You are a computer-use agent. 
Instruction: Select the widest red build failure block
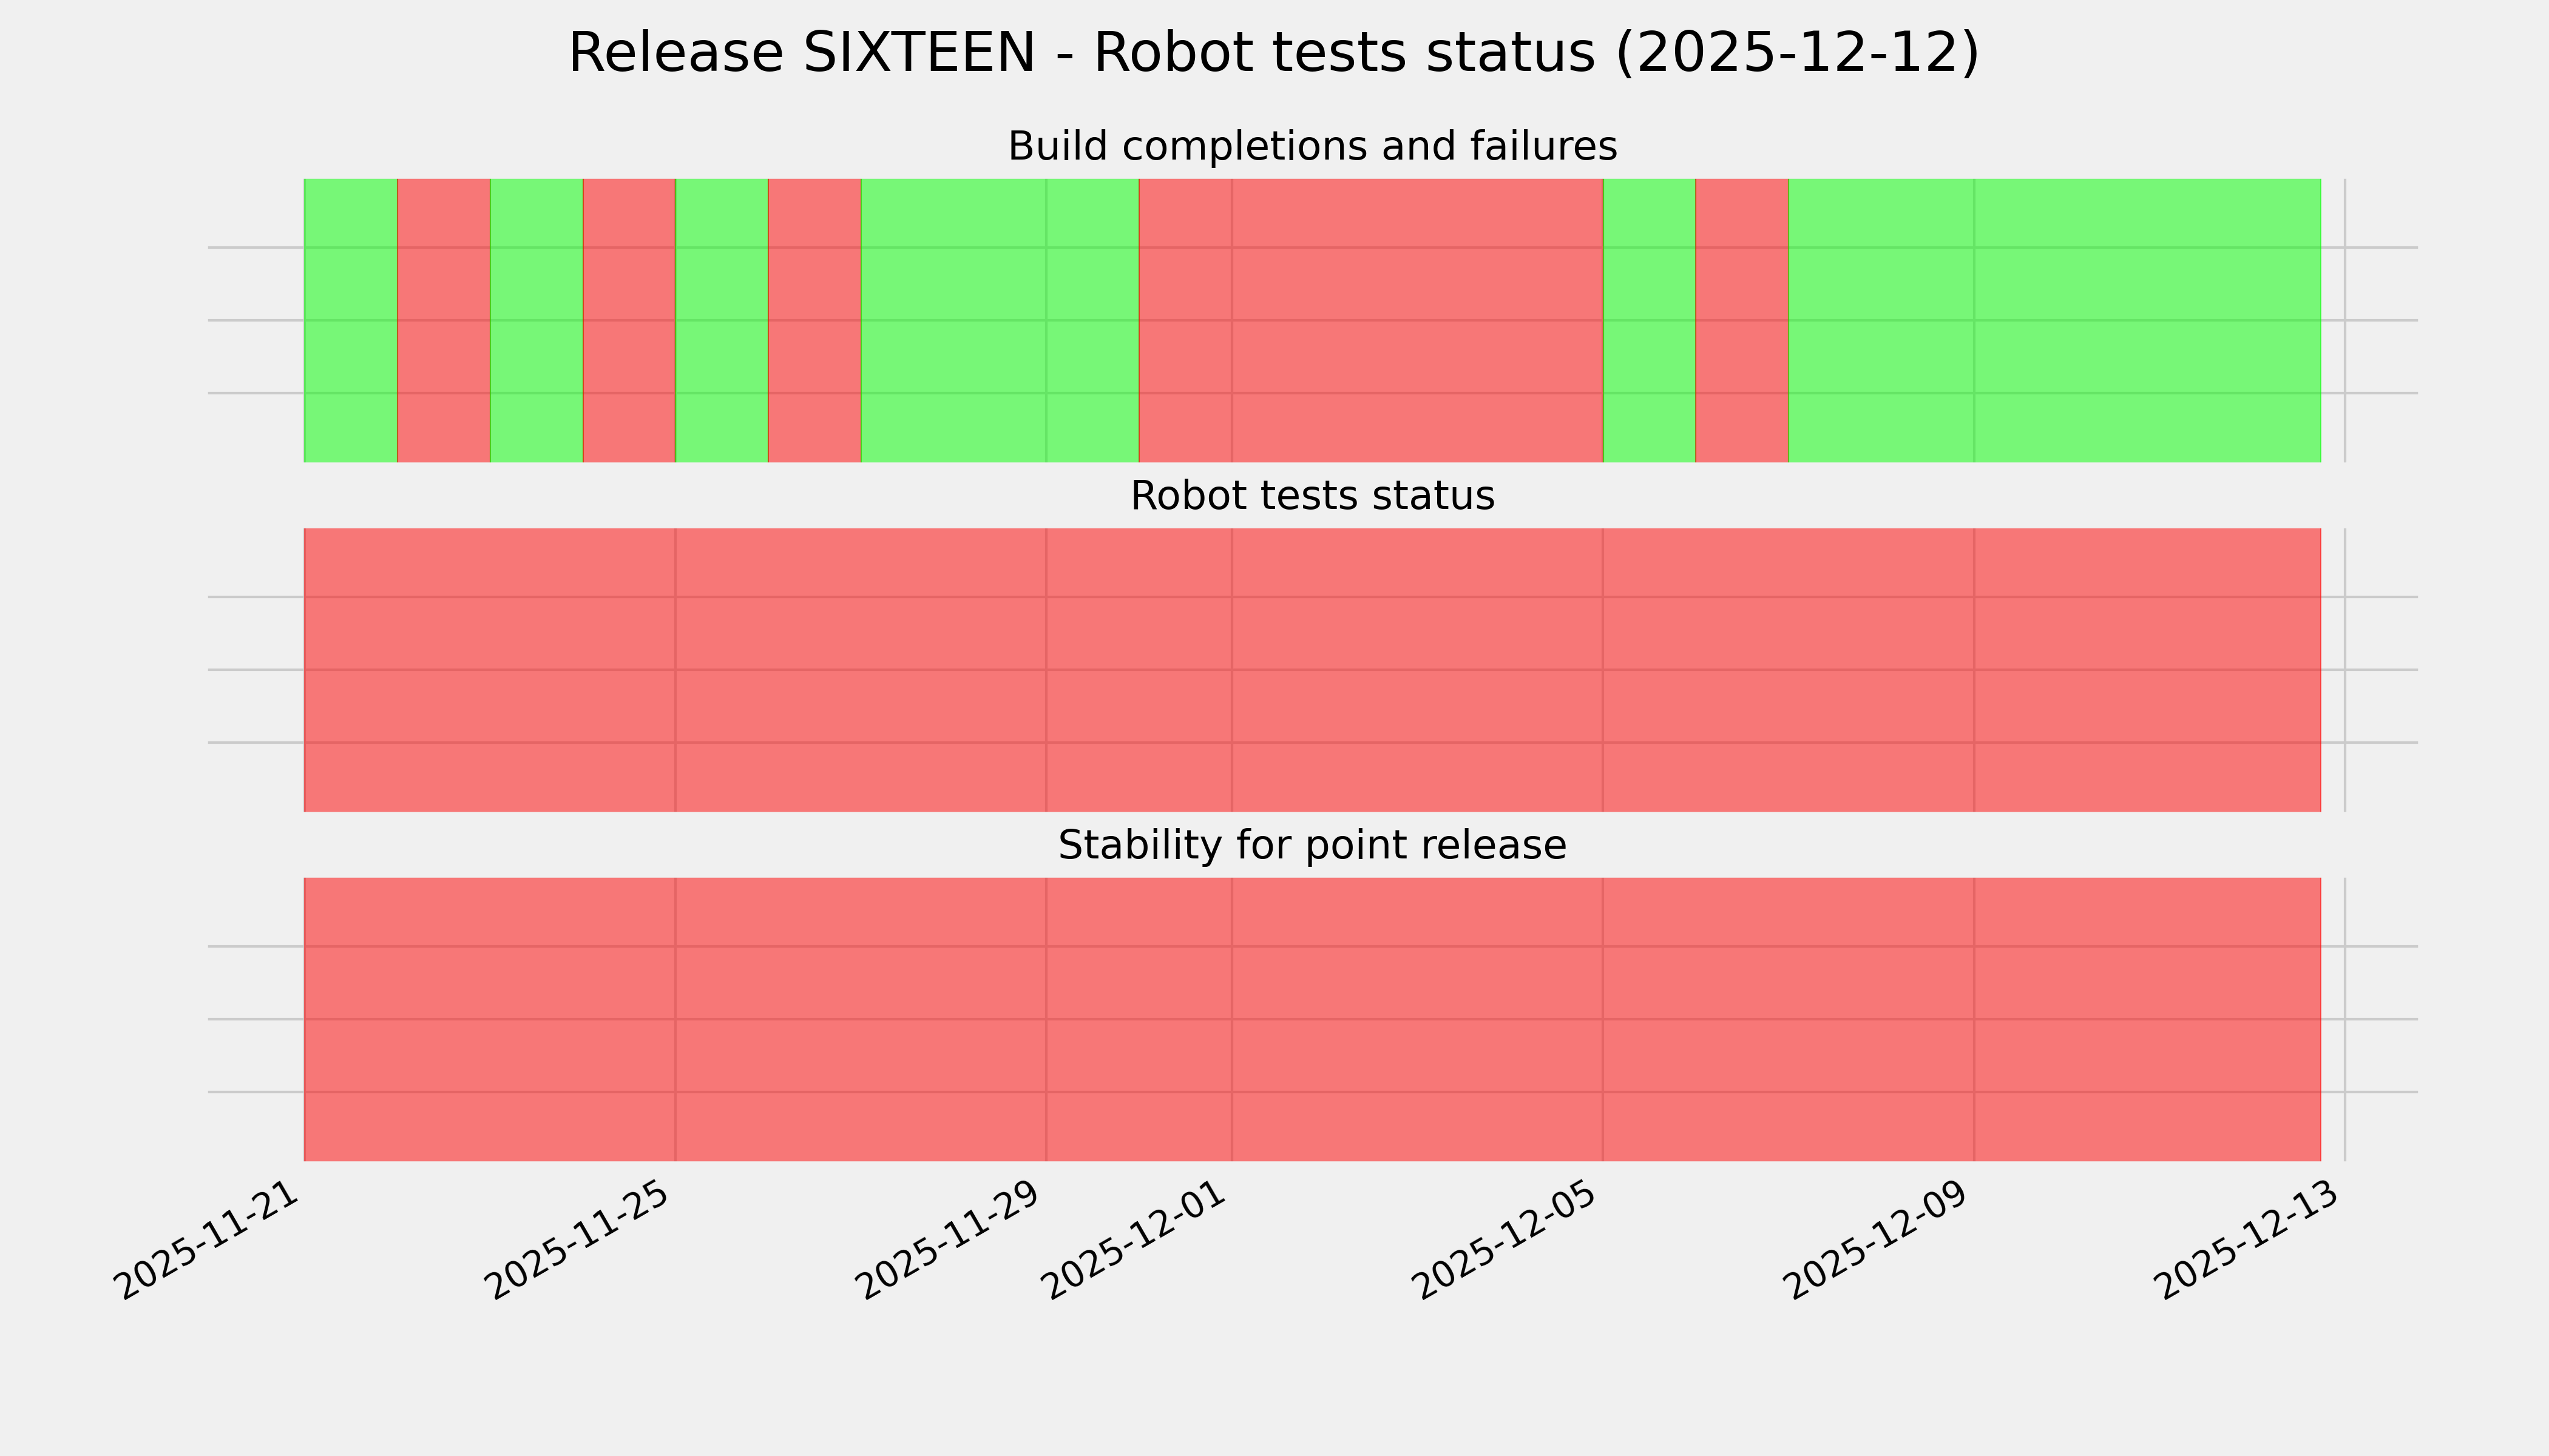click(1370, 320)
